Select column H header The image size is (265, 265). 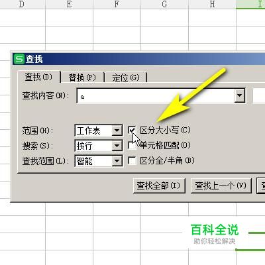[212, 4]
